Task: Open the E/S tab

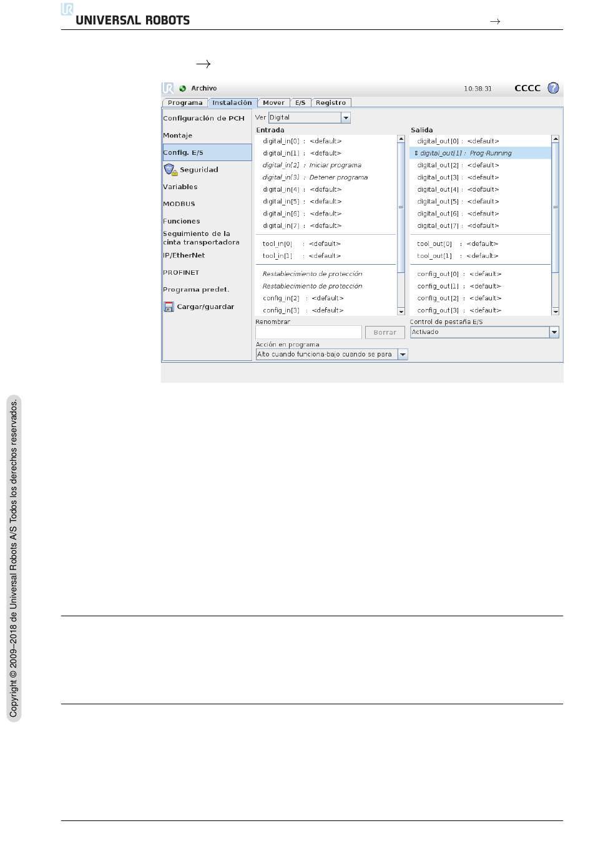Action: pos(300,103)
